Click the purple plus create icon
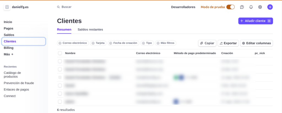 [x=270, y=7]
